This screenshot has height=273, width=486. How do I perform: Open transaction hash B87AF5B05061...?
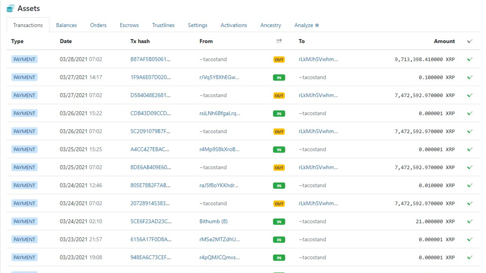point(150,59)
